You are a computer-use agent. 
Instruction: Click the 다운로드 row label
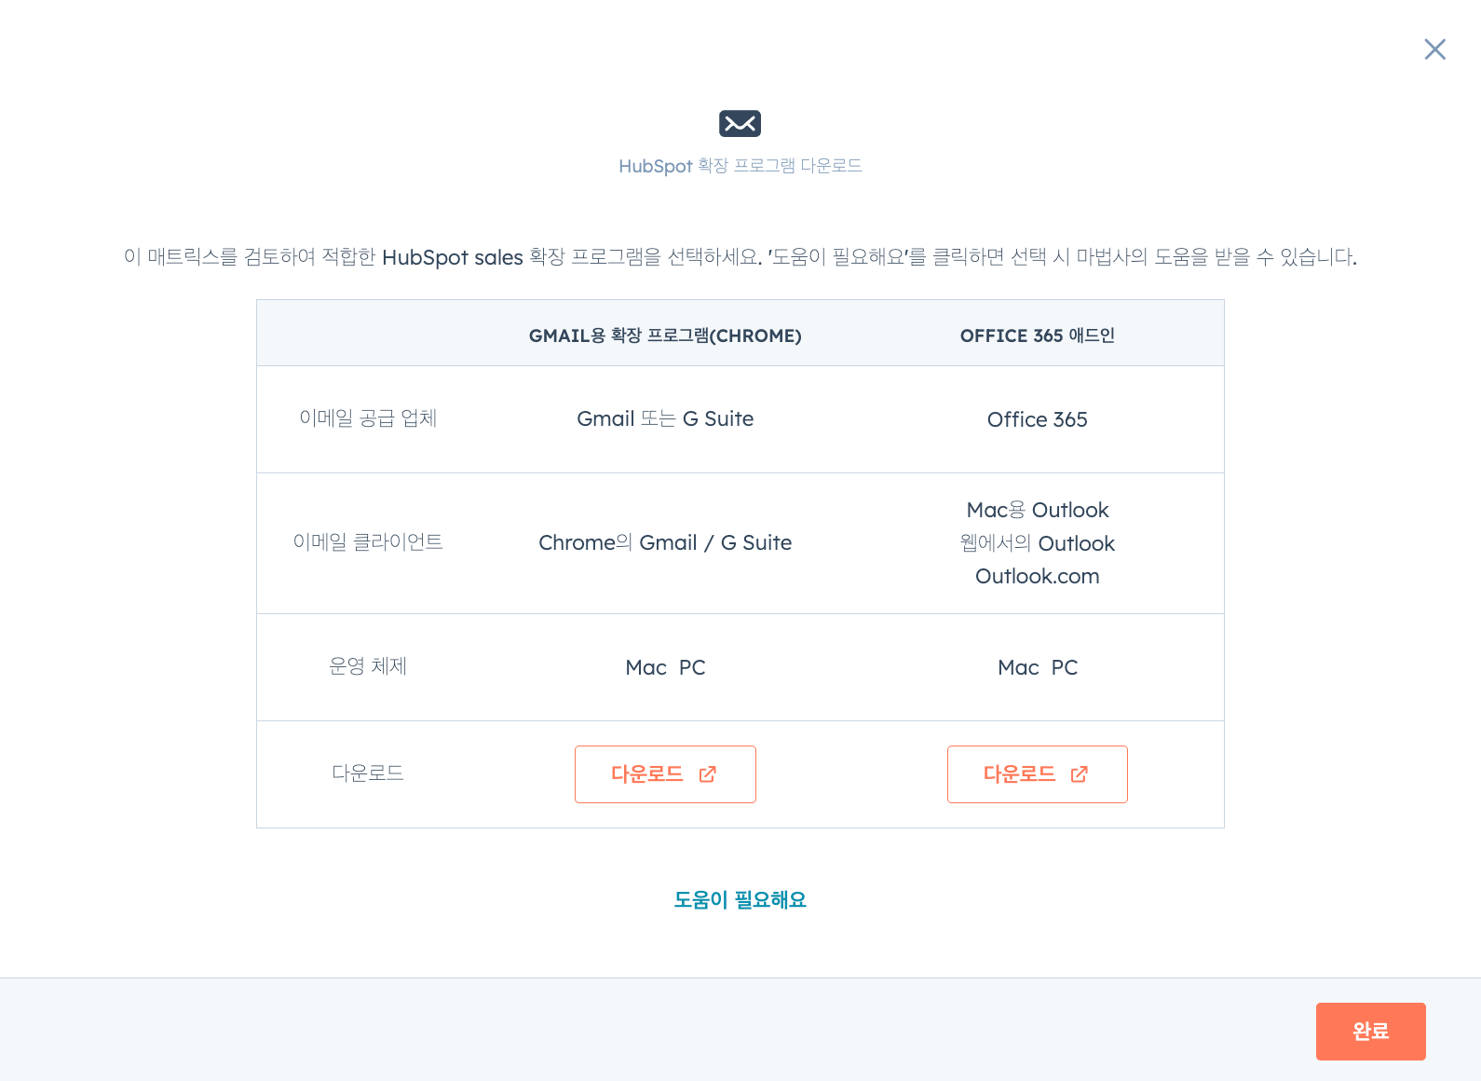368,773
